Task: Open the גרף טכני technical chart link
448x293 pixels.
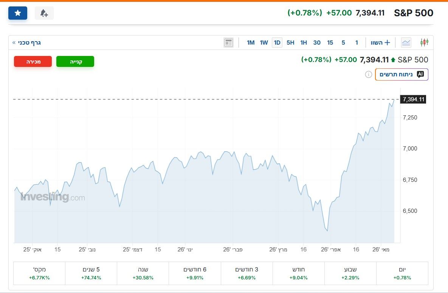Action: 26,43
